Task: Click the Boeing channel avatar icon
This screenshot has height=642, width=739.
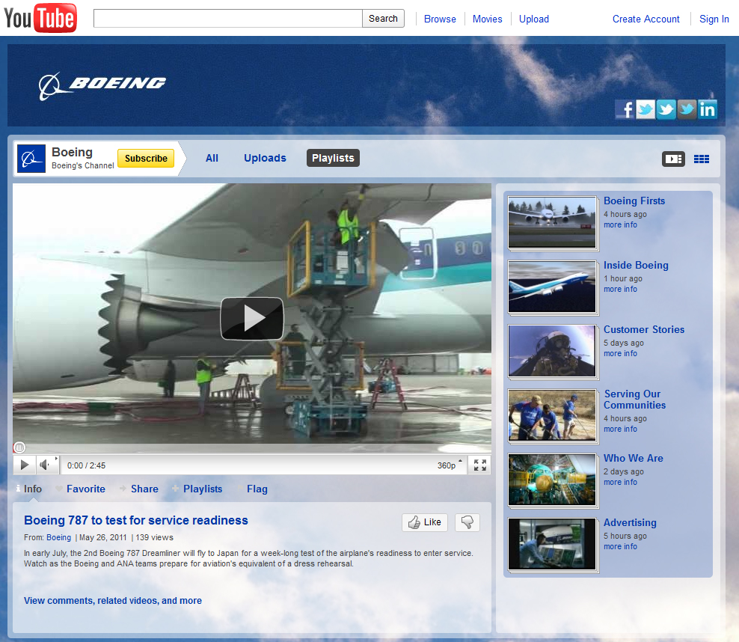Action: click(x=31, y=159)
